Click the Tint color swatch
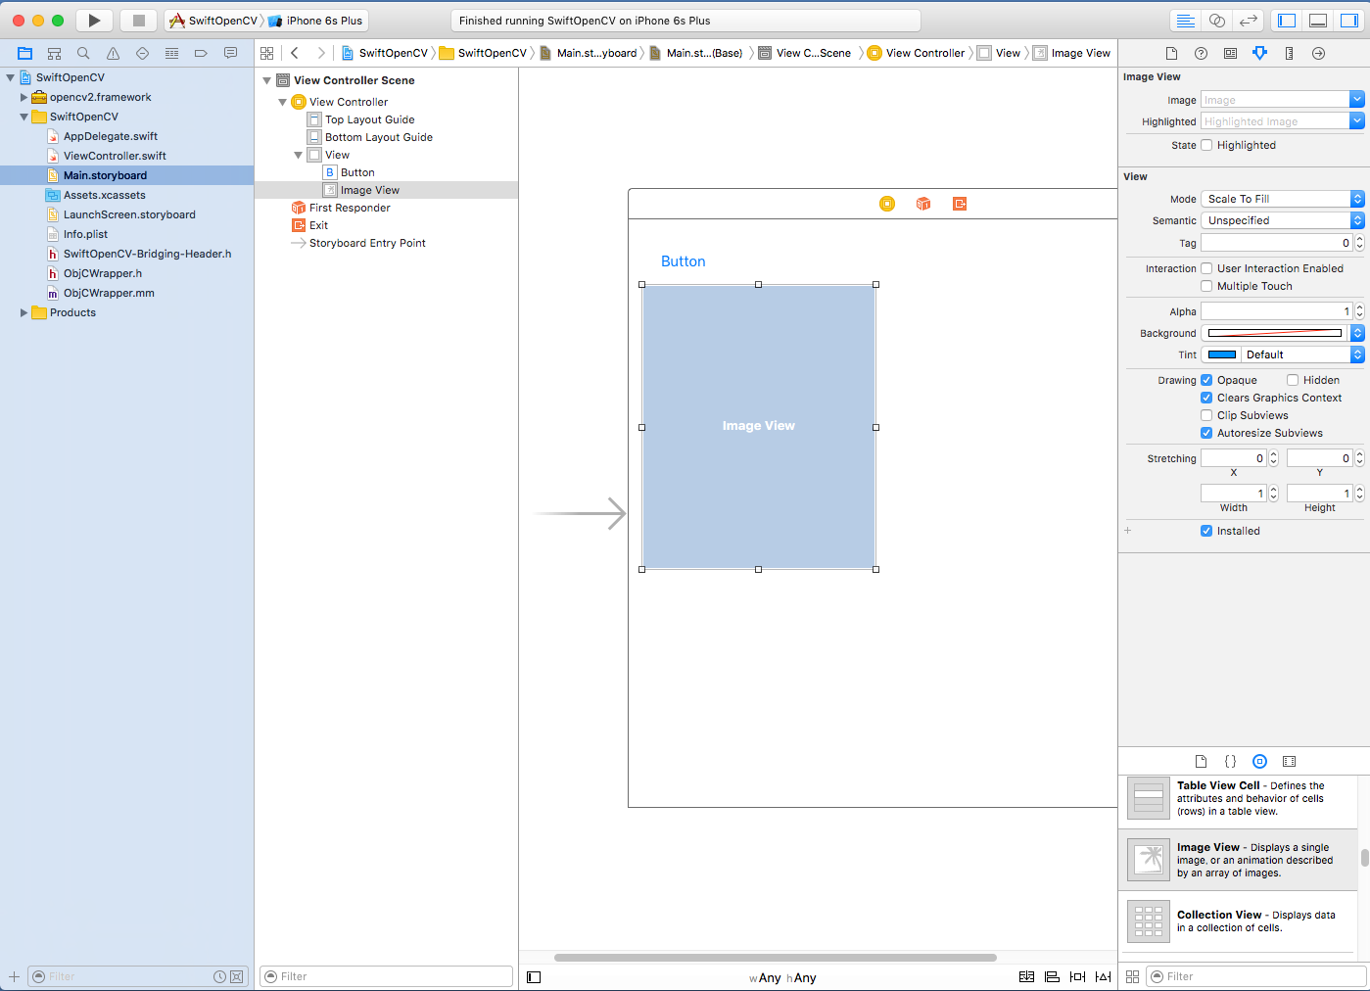The height and width of the screenshot is (991, 1370). pyautogui.click(x=1221, y=354)
